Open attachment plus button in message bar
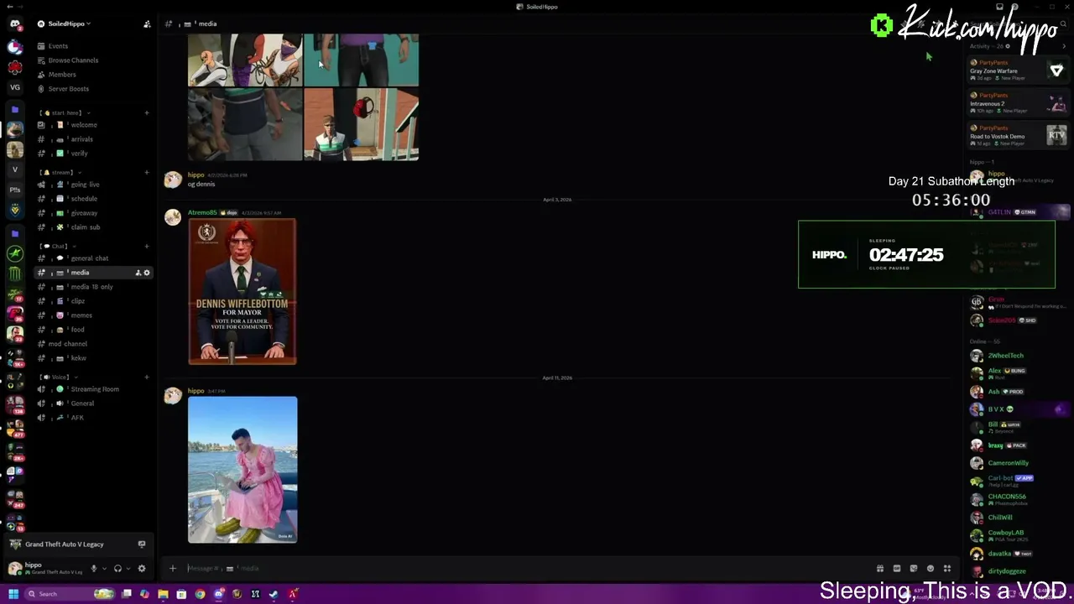Viewport: 1074px width, 604px height. (x=173, y=568)
